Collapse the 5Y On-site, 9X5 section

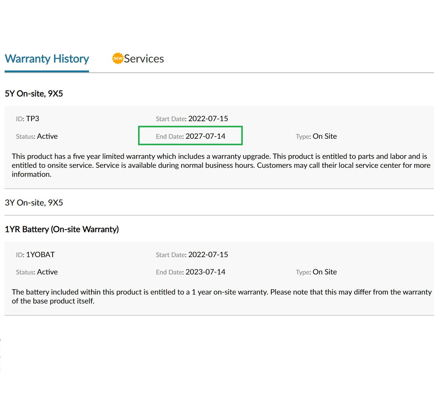coord(34,94)
